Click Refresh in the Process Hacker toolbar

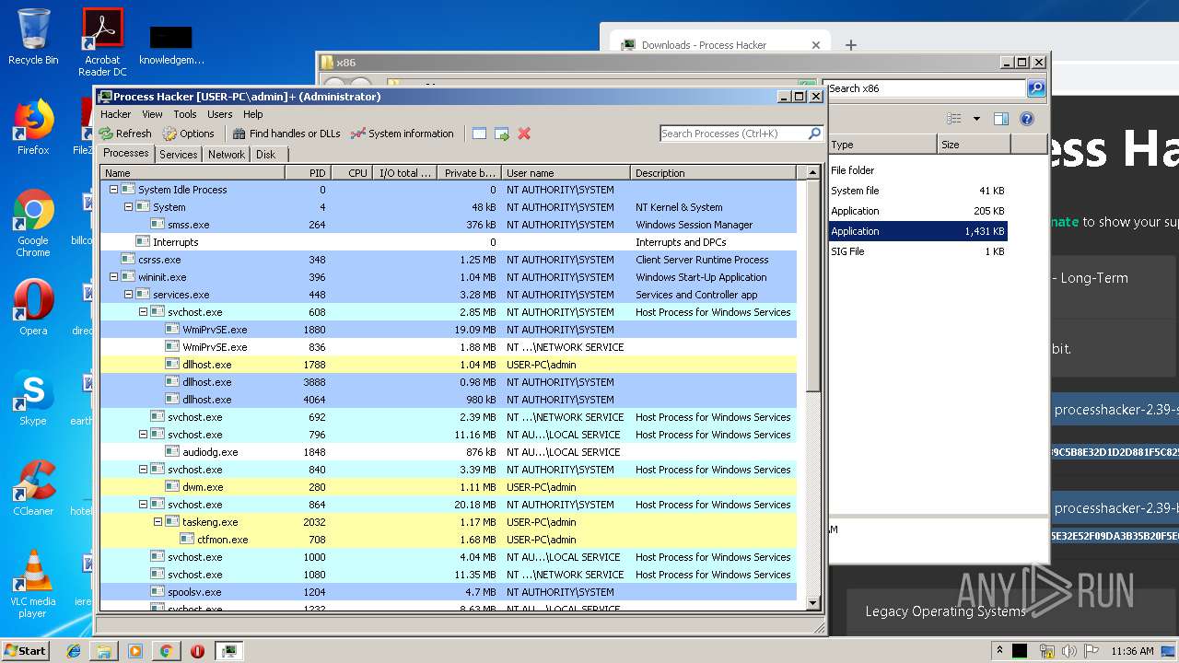pyautogui.click(x=125, y=134)
